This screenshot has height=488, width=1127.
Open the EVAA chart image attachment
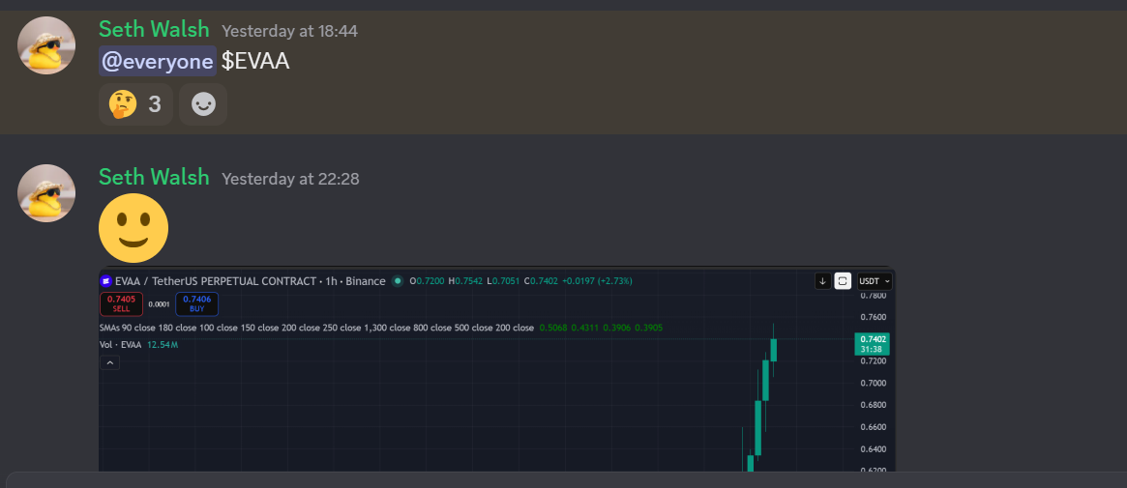click(496, 370)
